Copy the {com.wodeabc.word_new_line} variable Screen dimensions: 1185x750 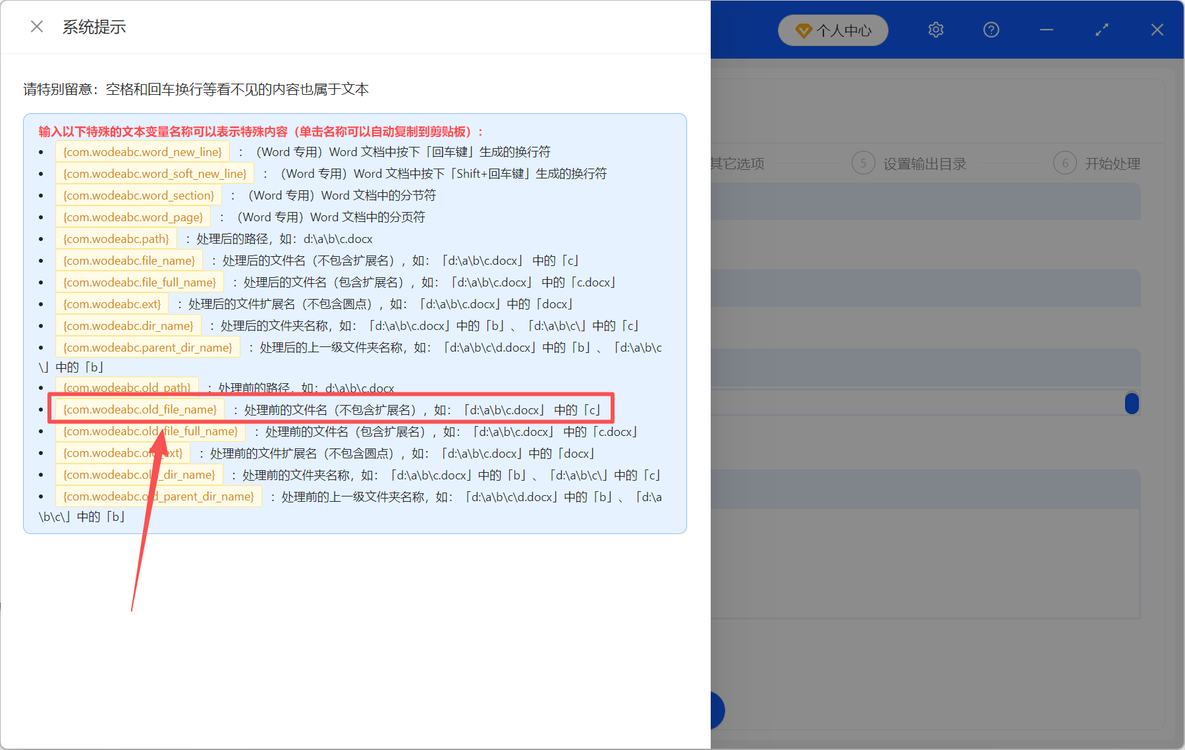pos(142,151)
